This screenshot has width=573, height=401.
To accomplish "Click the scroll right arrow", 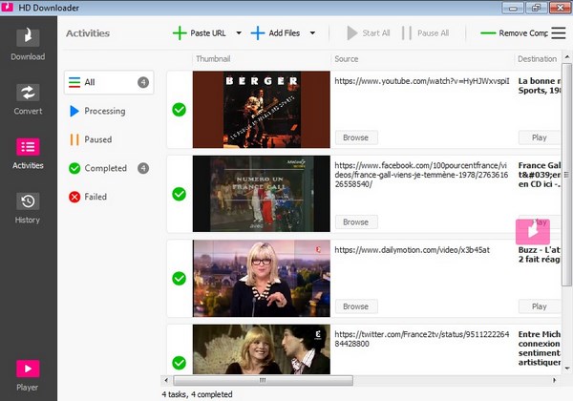I will [554, 381].
